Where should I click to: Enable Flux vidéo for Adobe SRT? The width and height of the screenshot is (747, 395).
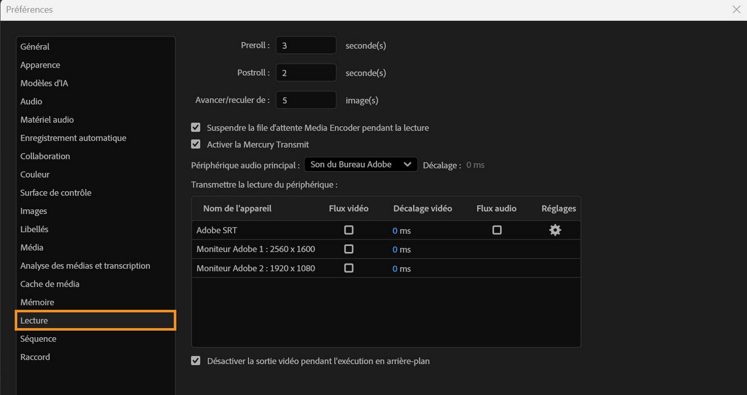[x=349, y=230]
